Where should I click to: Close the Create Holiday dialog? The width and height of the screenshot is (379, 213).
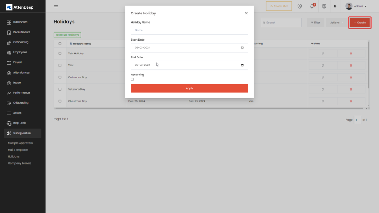pyautogui.click(x=246, y=13)
